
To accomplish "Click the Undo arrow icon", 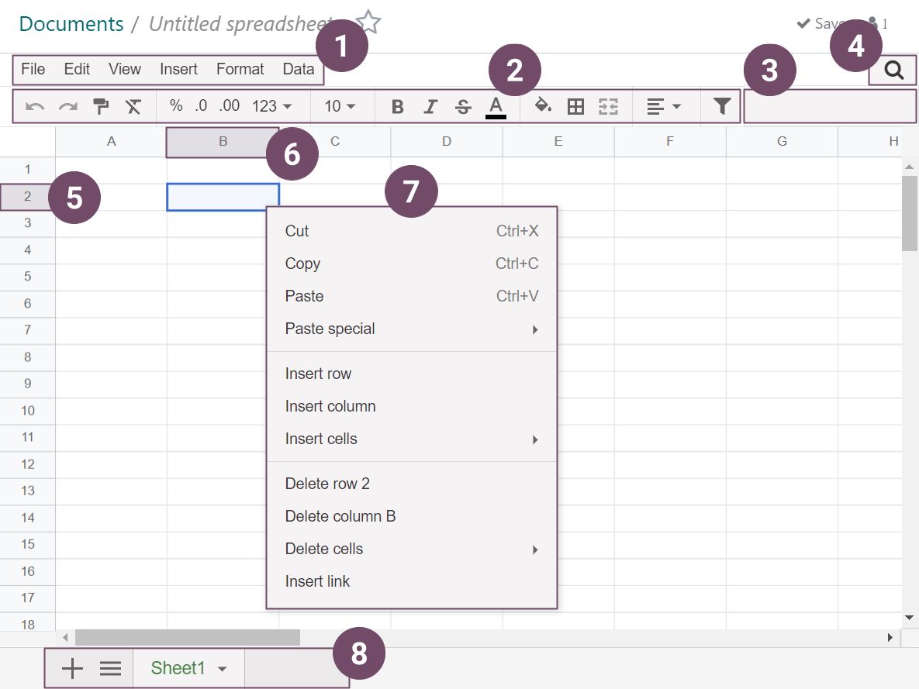I will 35,107.
